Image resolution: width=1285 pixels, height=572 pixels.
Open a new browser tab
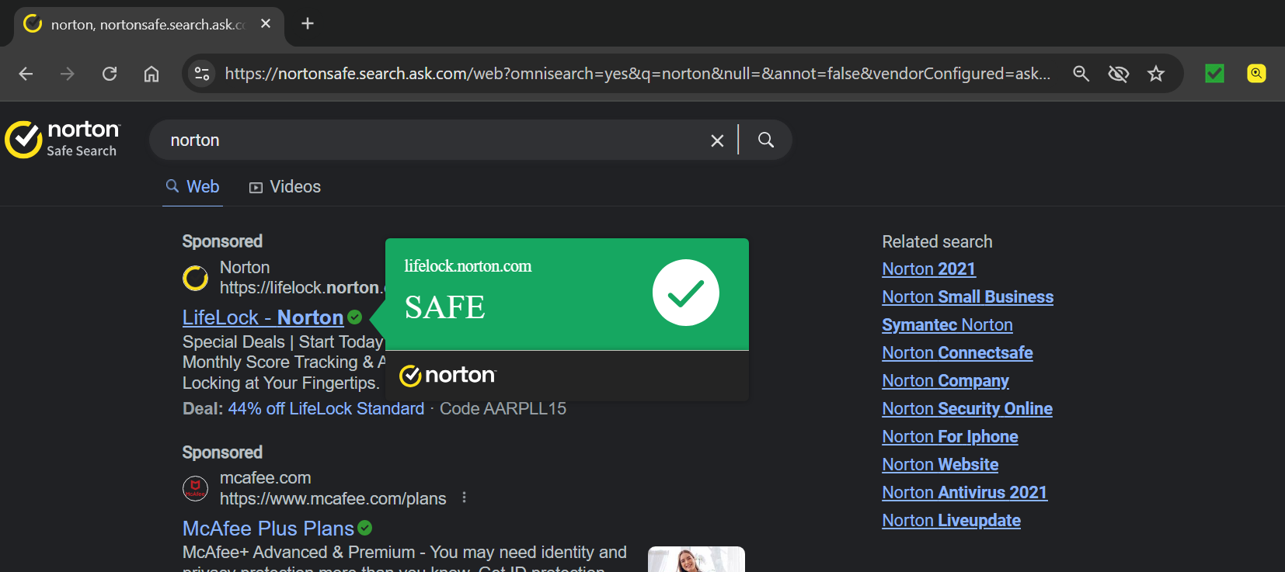coord(308,23)
